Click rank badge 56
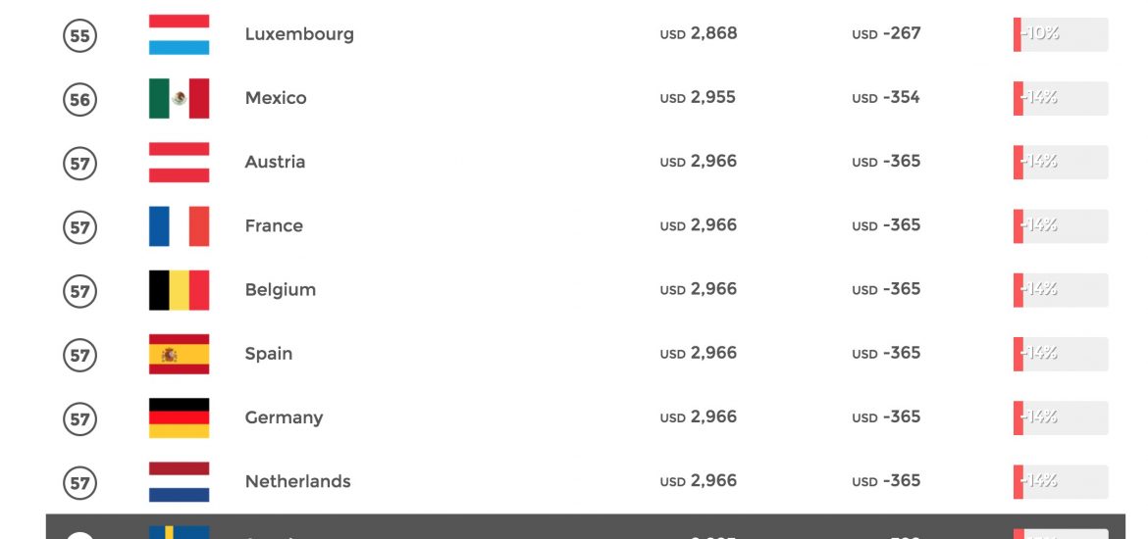This screenshot has width=1148, height=539. click(79, 99)
